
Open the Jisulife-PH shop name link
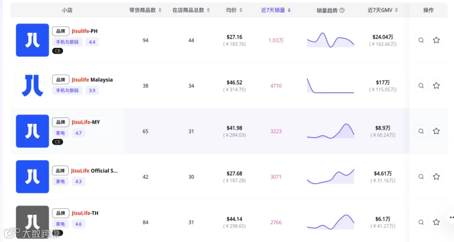[85, 31]
